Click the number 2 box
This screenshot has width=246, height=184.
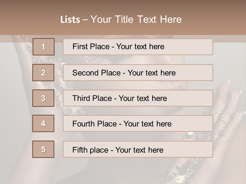44,73
